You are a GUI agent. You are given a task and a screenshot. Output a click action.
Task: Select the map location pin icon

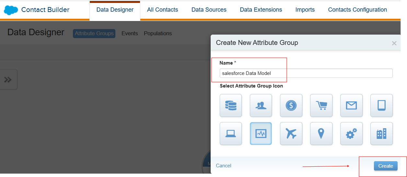(x=321, y=133)
